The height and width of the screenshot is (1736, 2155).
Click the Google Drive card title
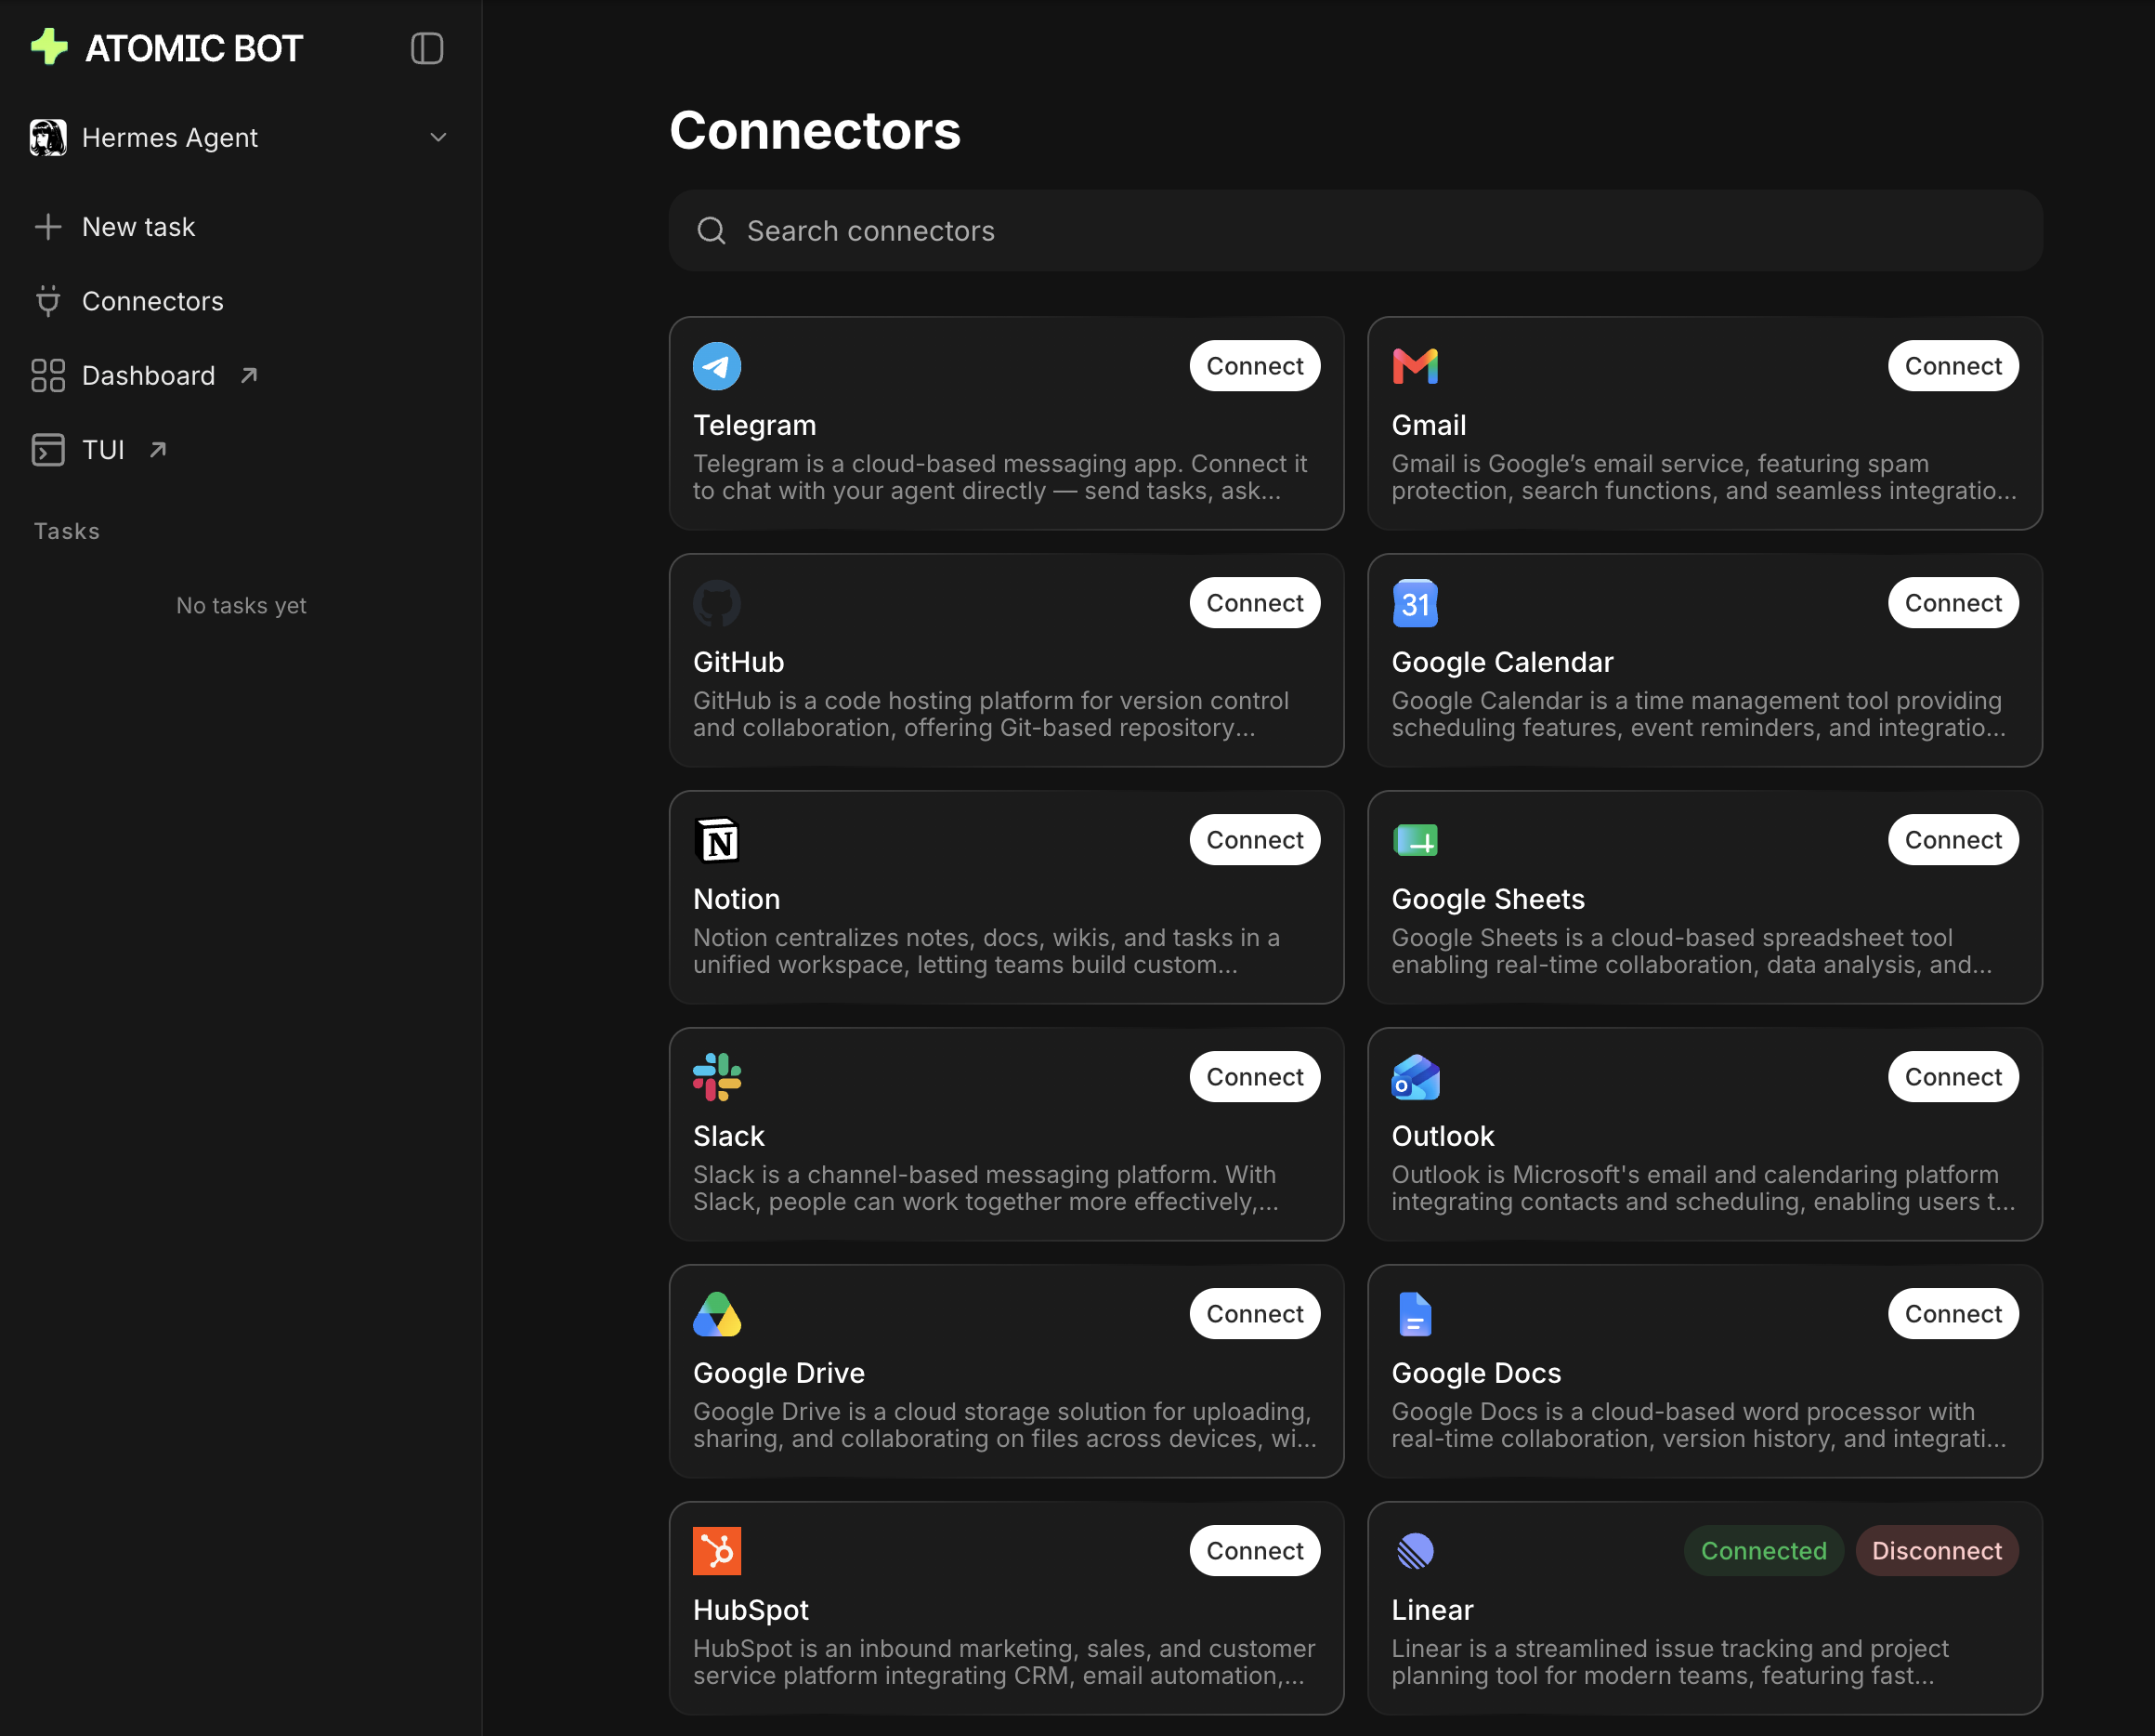[x=778, y=1373]
